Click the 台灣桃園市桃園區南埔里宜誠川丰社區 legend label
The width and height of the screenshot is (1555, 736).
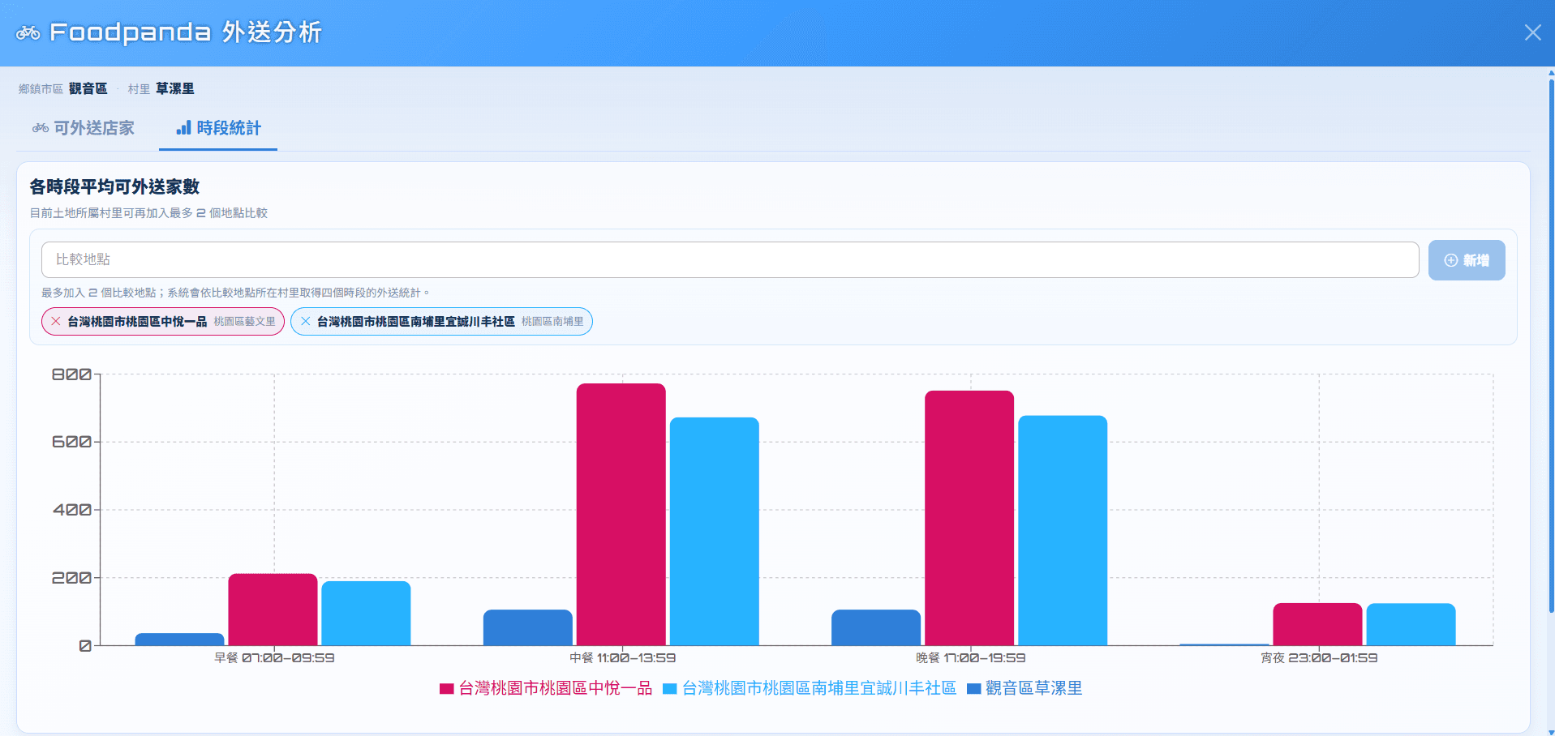819,688
